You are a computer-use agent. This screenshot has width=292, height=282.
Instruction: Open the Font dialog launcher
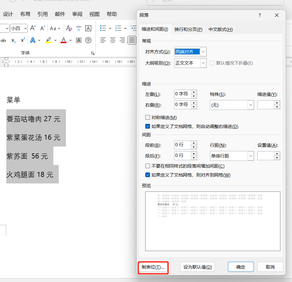[x=93, y=53]
